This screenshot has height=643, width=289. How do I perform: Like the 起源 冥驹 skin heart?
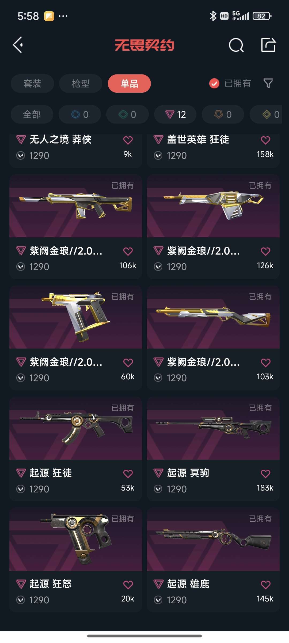[x=265, y=474]
